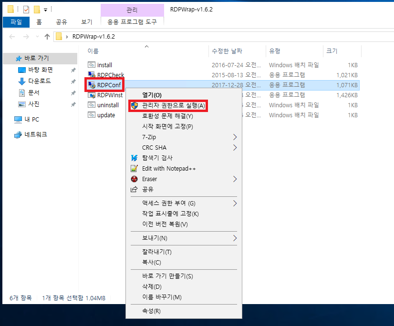Viewport: 394px width, 326px height.
Task: Choose 작업 표시줄에 고정(K)
Action: tap(184, 214)
